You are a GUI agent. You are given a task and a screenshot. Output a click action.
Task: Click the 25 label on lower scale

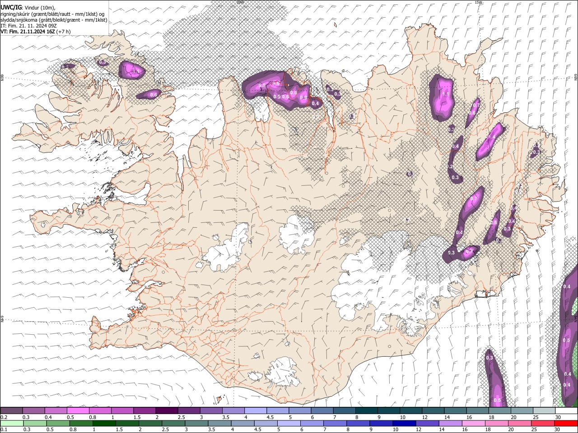pos(535,429)
